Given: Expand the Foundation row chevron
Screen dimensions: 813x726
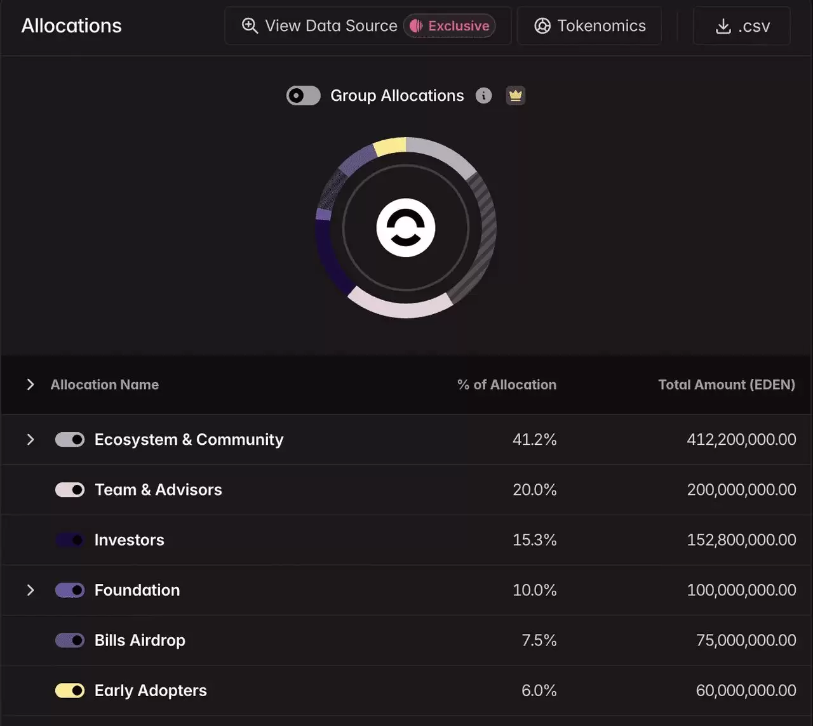Looking at the screenshot, I should click(30, 590).
